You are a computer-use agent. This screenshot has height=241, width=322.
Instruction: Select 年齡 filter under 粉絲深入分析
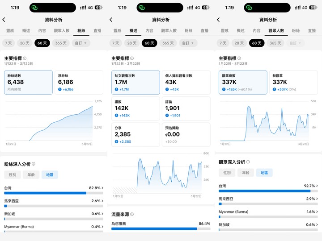tap(31, 175)
